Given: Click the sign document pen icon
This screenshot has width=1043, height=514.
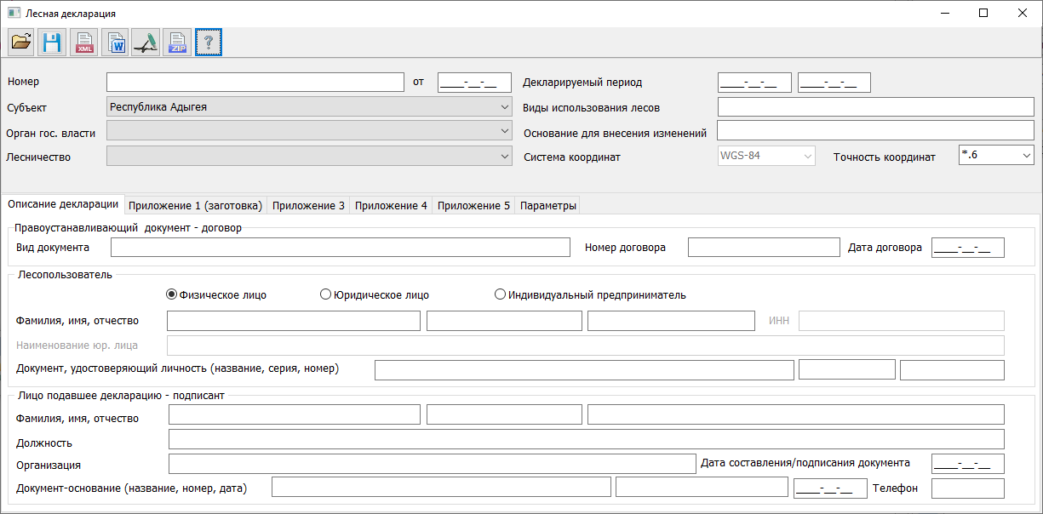Looking at the screenshot, I should point(146,42).
